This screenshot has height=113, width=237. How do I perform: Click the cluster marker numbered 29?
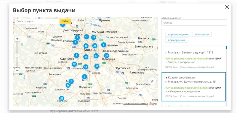(x=95, y=46)
